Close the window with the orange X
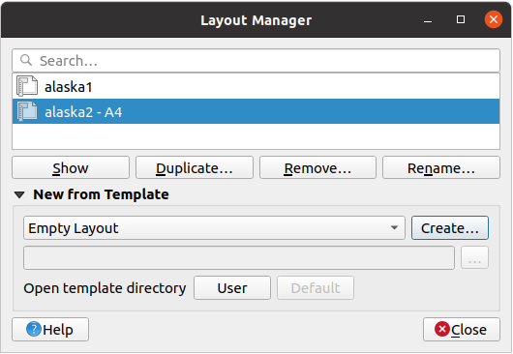Viewport: 513px width, 354px height. click(x=494, y=19)
